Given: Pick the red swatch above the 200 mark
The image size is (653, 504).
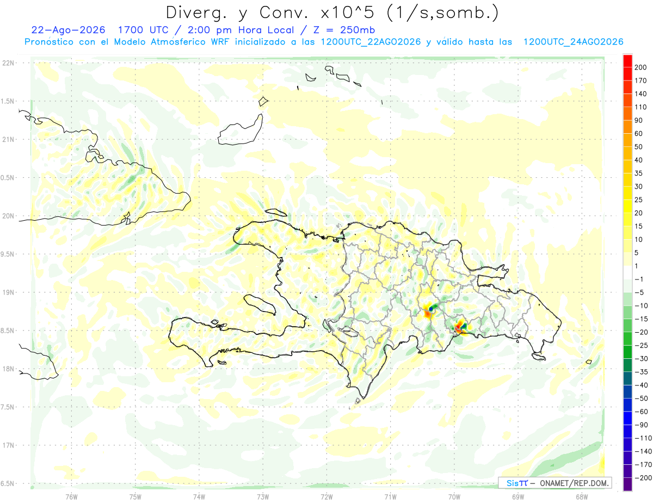Looking at the screenshot, I should click(x=627, y=61).
